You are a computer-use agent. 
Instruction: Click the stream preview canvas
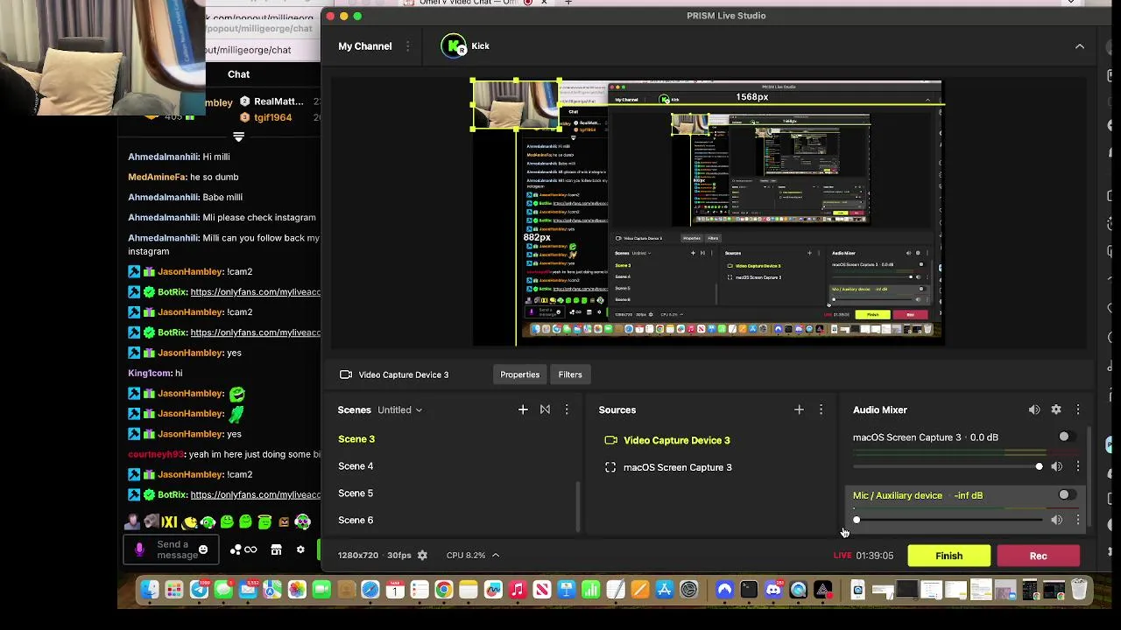(x=708, y=213)
